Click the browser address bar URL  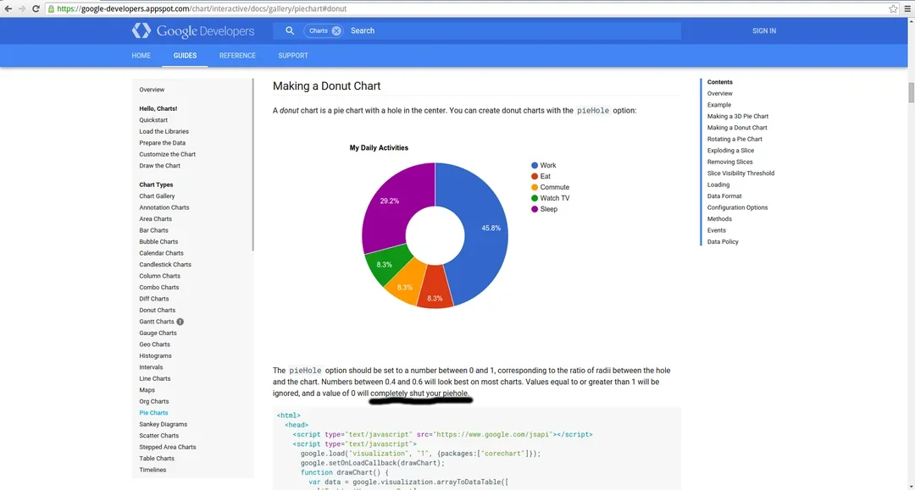coord(202,8)
